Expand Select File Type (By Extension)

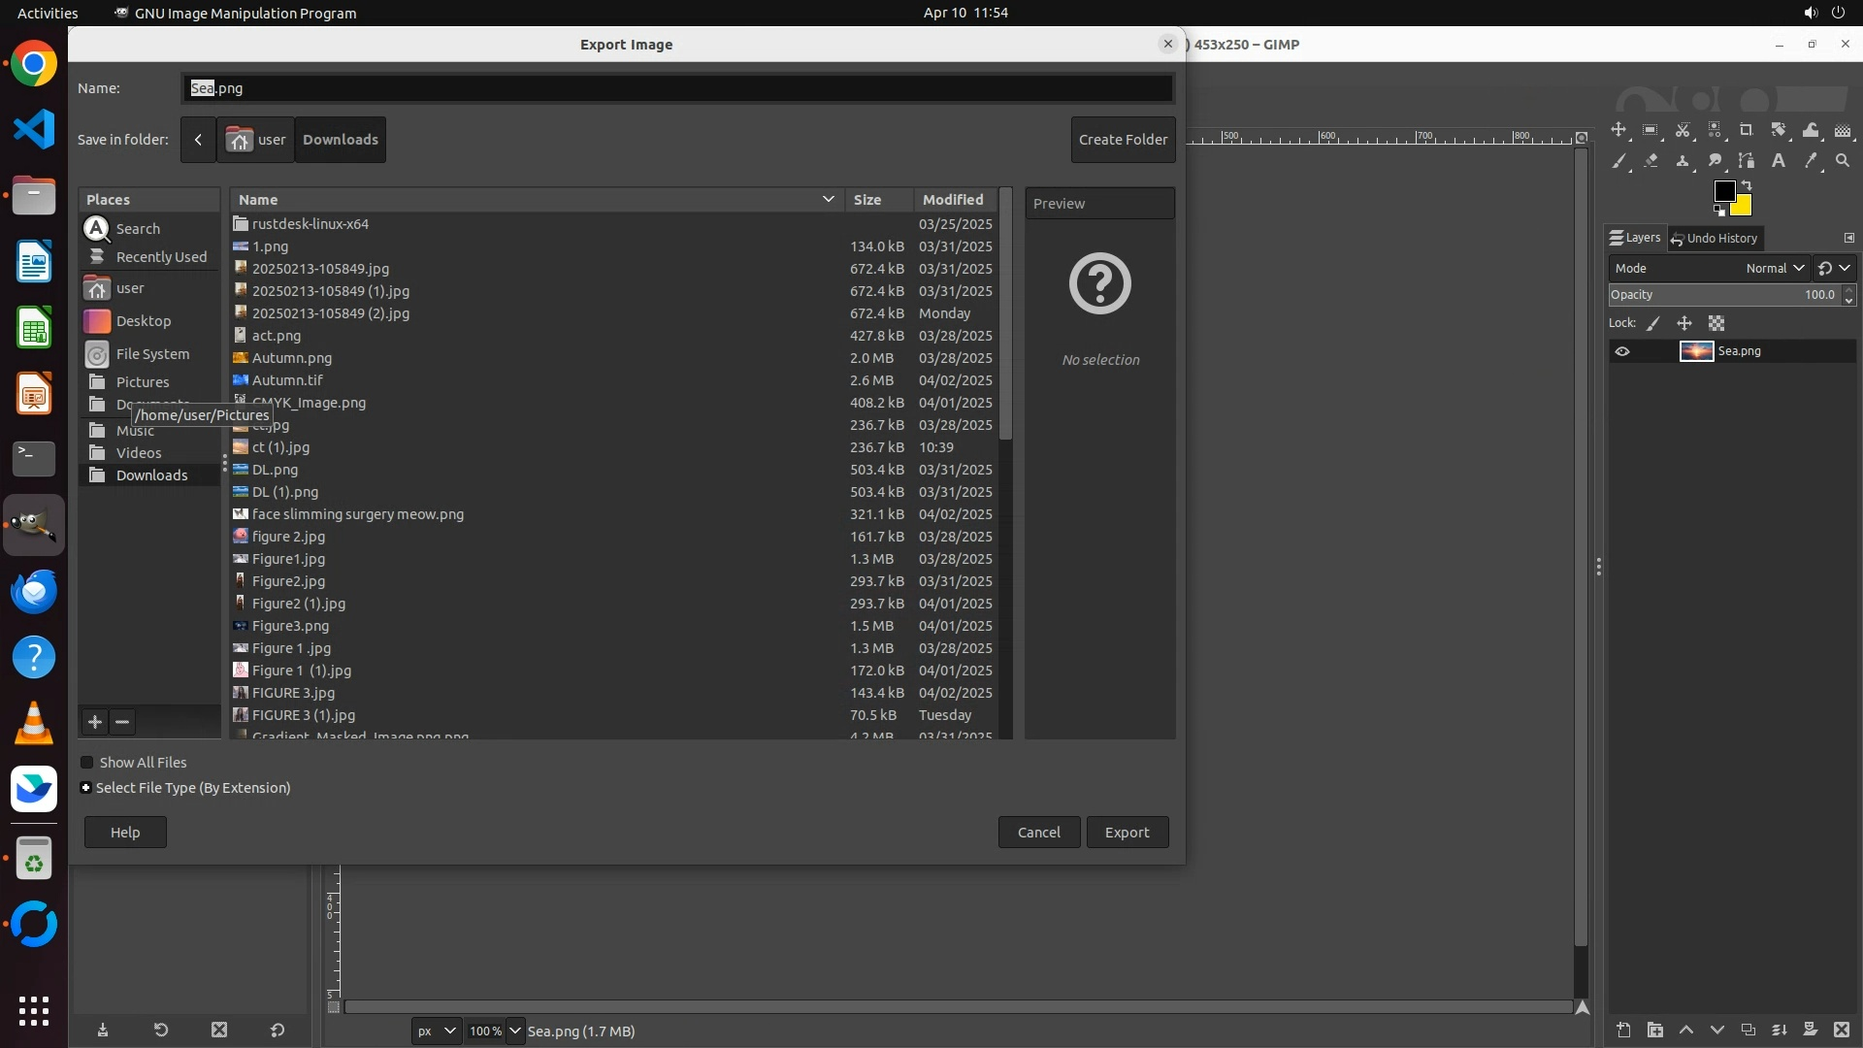pyautogui.click(x=86, y=788)
